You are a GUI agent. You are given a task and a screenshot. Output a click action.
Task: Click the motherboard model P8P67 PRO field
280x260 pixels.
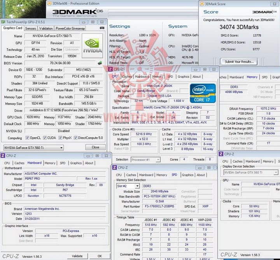coord(50,178)
